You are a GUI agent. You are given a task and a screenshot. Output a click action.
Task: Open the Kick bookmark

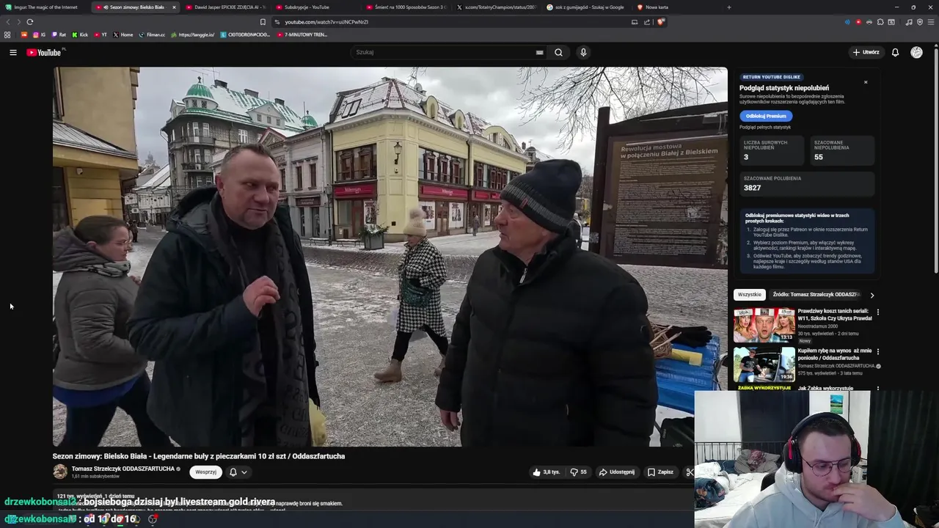[x=80, y=34]
